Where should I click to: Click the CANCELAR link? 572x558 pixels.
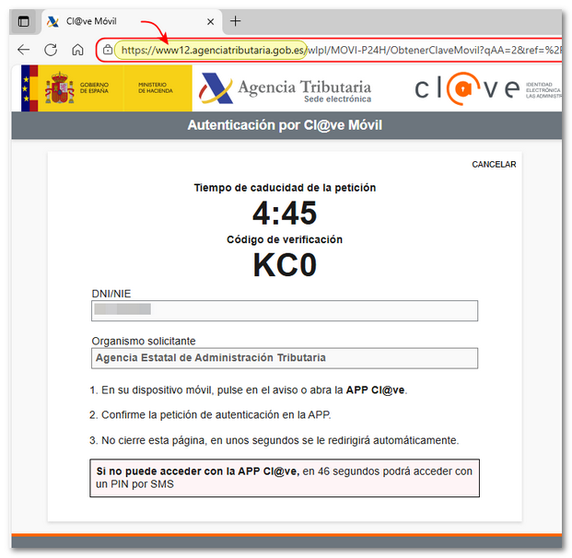pyautogui.click(x=494, y=165)
